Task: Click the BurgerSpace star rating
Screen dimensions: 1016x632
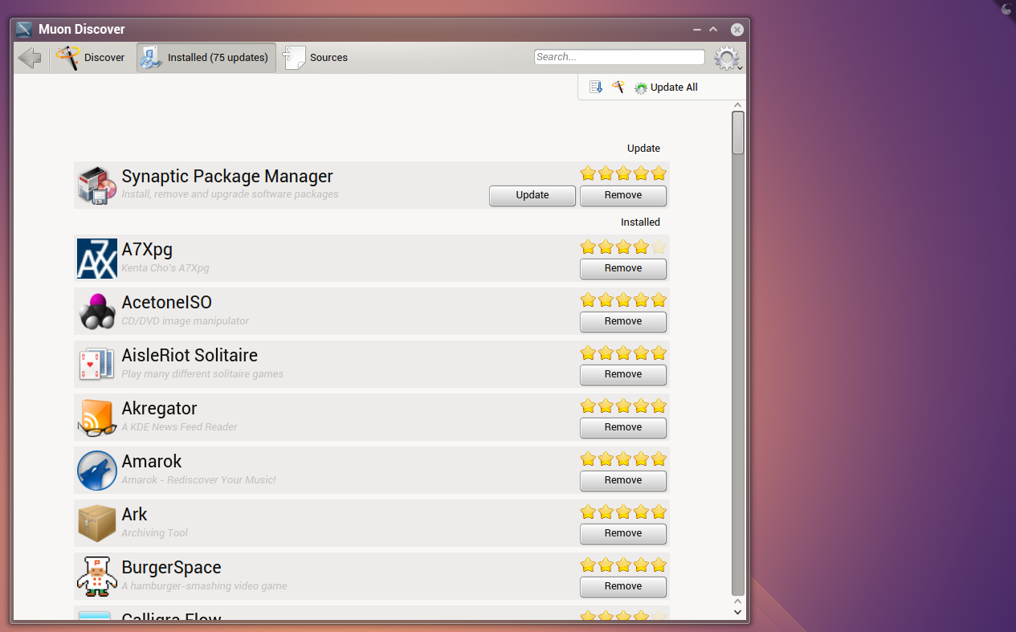Action: click(x=623, y=565)
